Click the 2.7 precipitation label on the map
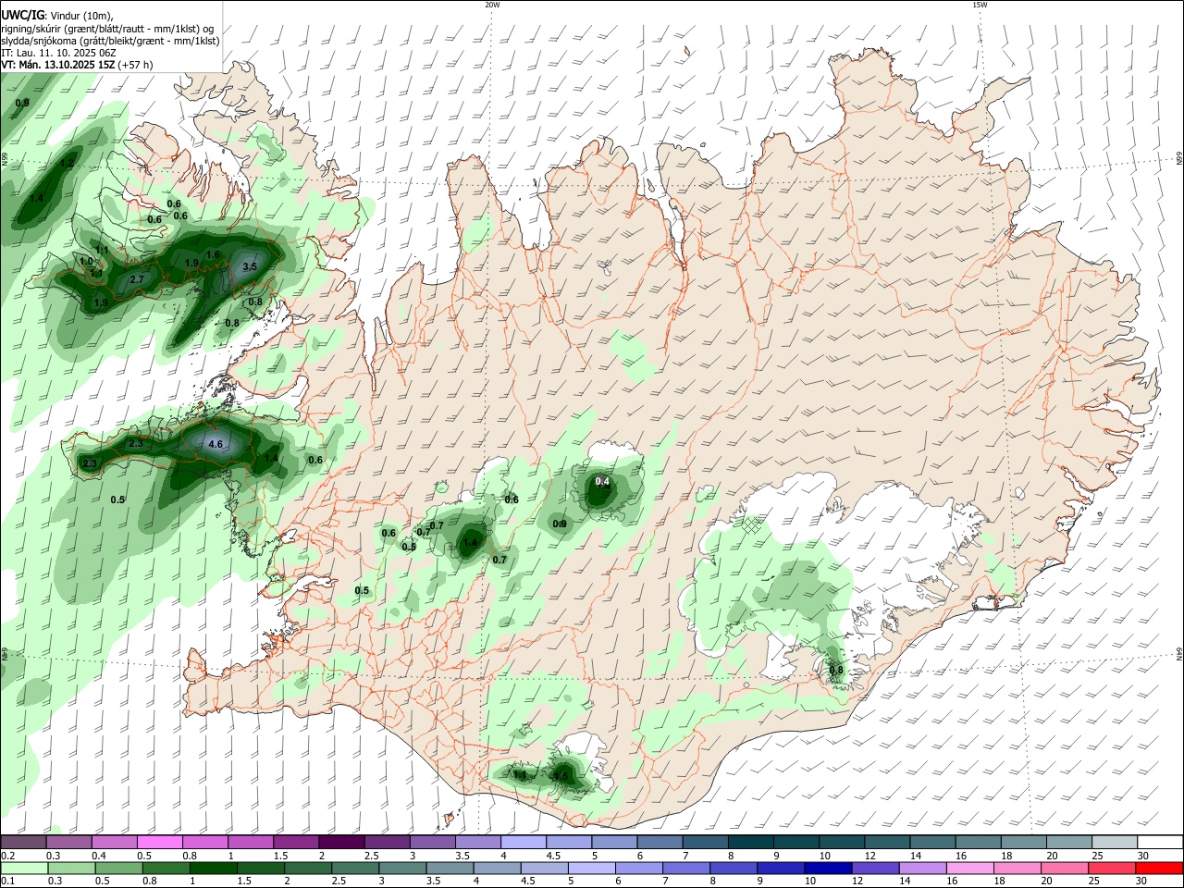Viewport: 1184px width, 888px height. point(137,279)
